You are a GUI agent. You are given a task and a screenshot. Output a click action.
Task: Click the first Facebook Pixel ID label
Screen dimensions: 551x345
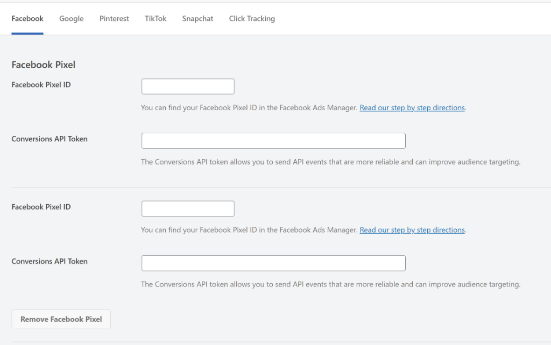41,85
